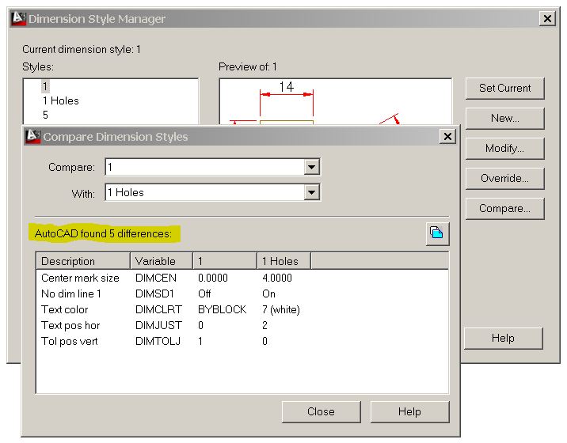
Task: Select the Center mark size row
Action: [242, 278]
